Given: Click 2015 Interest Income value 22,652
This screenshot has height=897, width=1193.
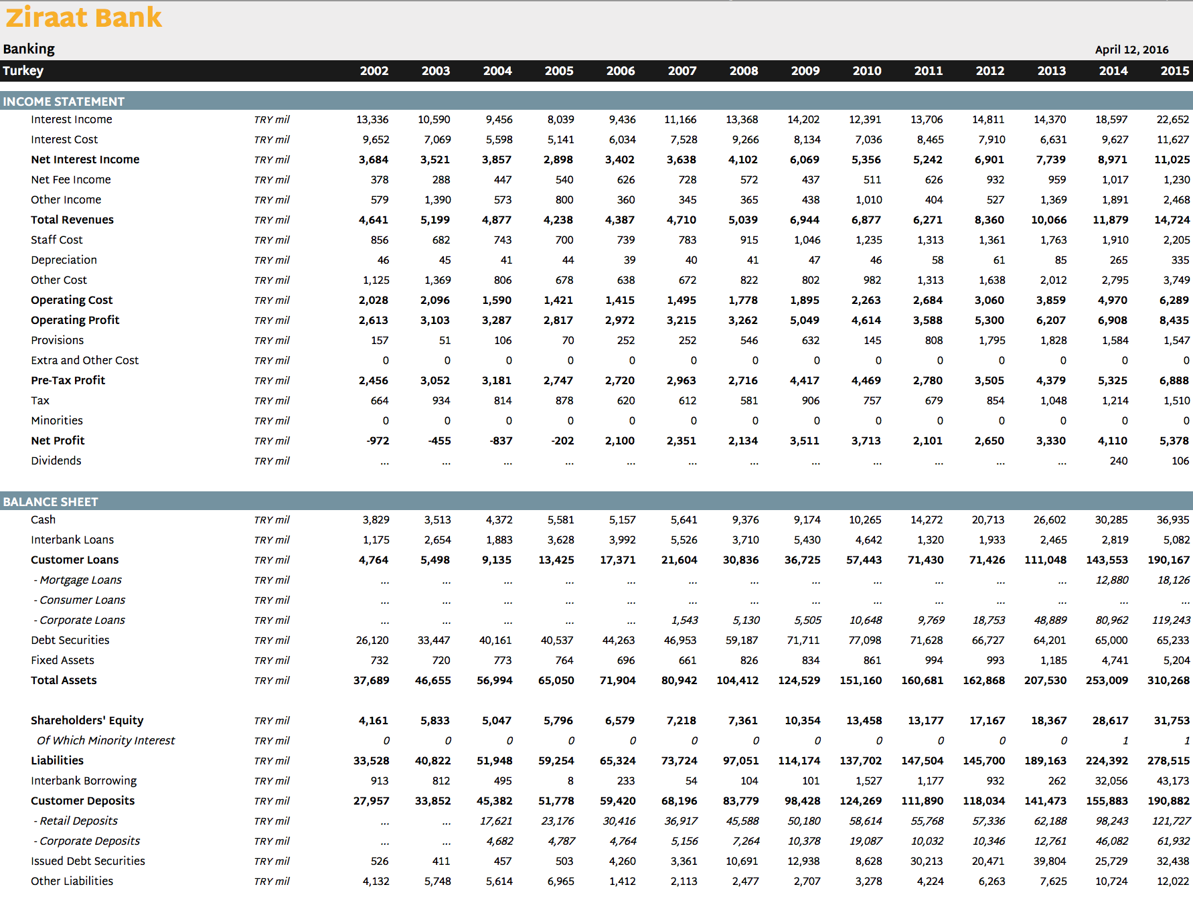Looking at the screenshot, I should coord(1173,120).
